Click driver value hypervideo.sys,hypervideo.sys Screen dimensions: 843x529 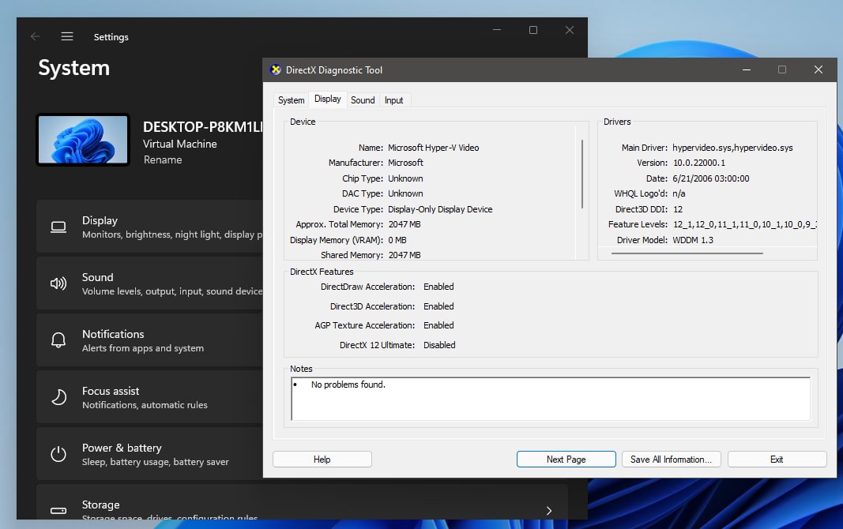732,148
